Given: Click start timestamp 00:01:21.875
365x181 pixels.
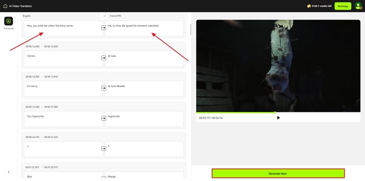Looking at the screenshot, I should pyautogui.click(x=32, y=167).
